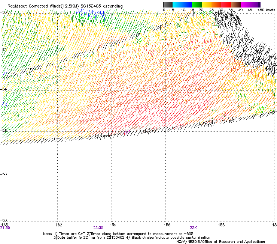Click the legend tick label '10'
This screenshot has width=277, height=244.
coord(183,10)
